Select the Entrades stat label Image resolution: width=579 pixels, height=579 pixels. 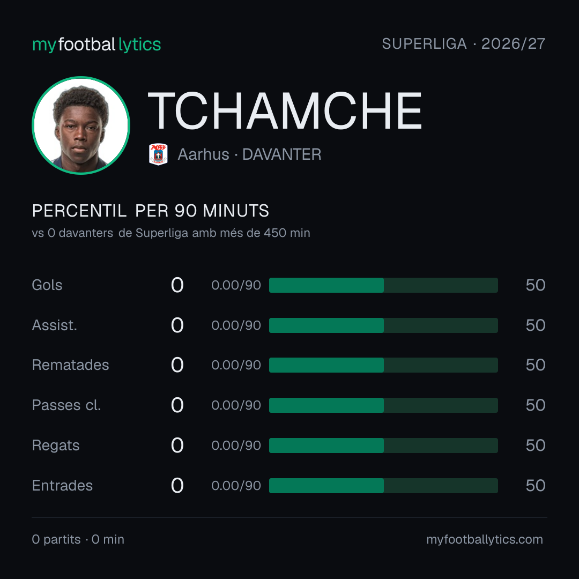pyautogui.click(x=62, y=486)
